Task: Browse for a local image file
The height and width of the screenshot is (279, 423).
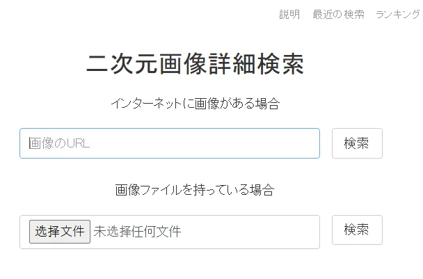Action: (60, 231)
